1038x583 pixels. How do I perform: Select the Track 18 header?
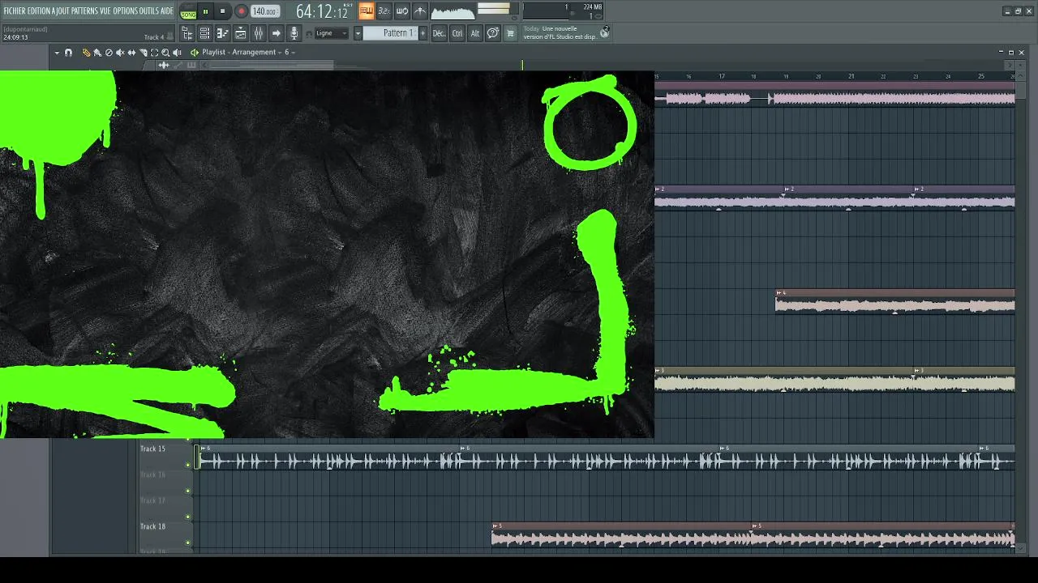pyautogui.click(x=166, y=534)
